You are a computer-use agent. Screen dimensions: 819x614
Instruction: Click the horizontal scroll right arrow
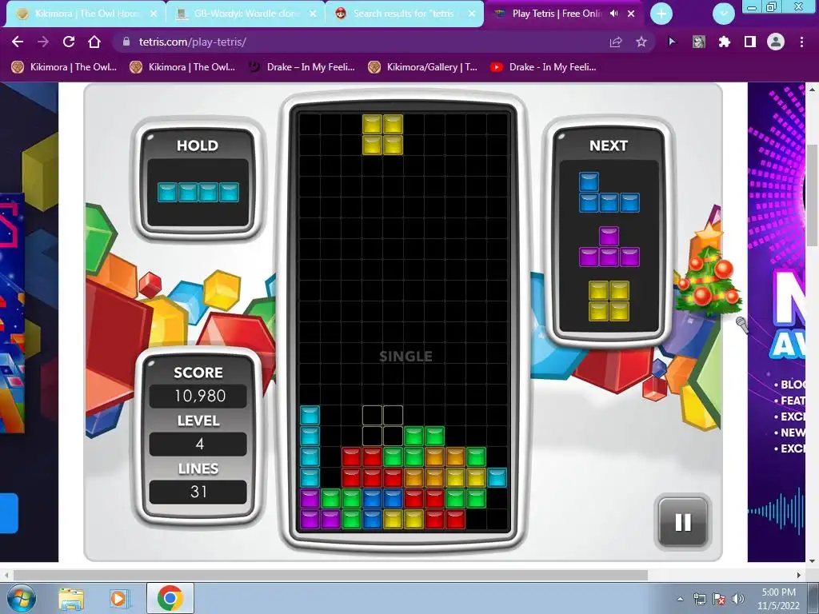coord(799,575)
